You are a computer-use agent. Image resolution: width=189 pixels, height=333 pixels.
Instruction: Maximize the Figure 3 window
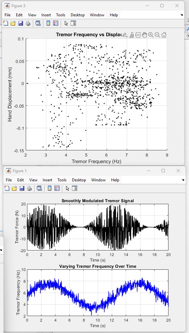pos(162,6)
